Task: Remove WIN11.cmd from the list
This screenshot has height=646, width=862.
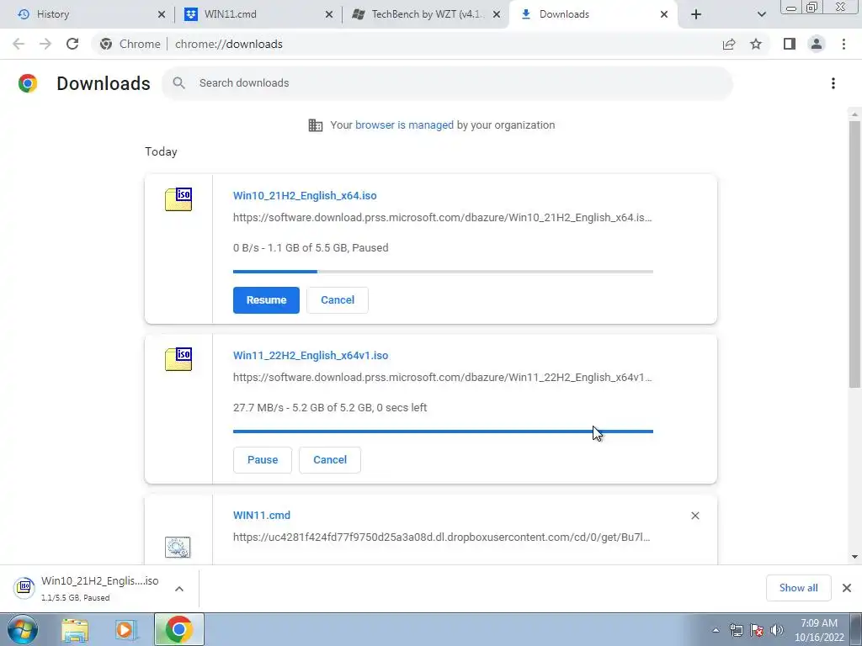Action: [x=694, y=516]
